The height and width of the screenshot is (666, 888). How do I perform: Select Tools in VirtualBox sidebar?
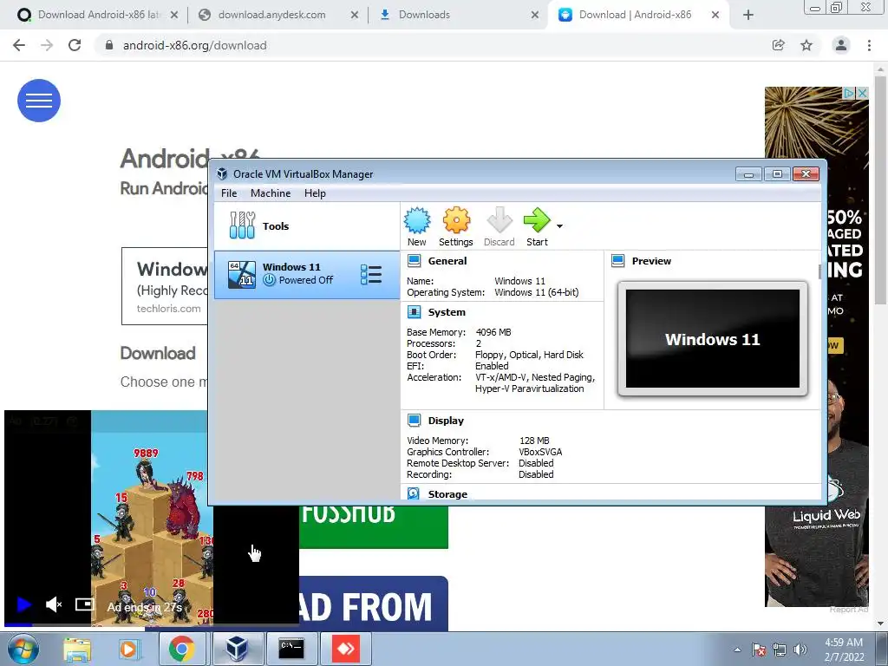coord(306,226)
